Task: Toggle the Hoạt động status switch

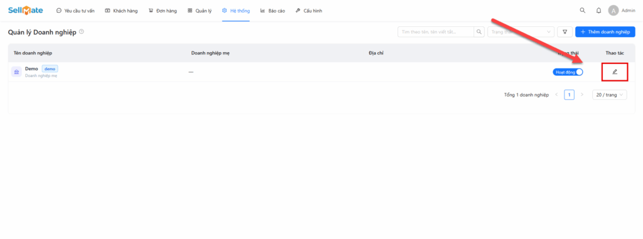Action: click(568, 72)
